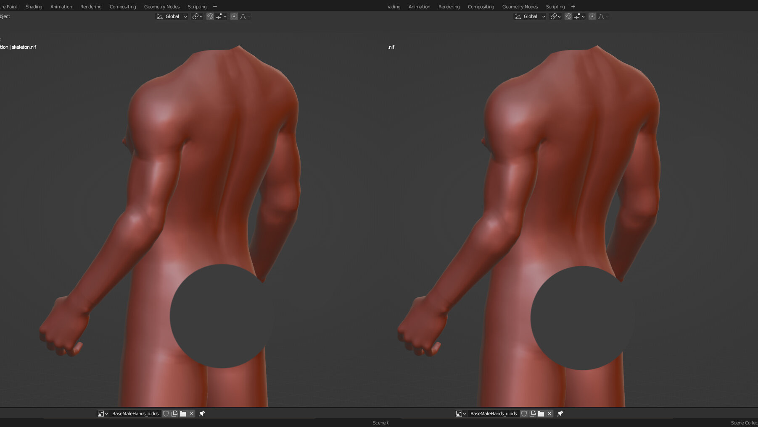This screenshot has height=427, width=758.
Task: Click skeleton.nif label in left viewport
Action: [24, 47]
